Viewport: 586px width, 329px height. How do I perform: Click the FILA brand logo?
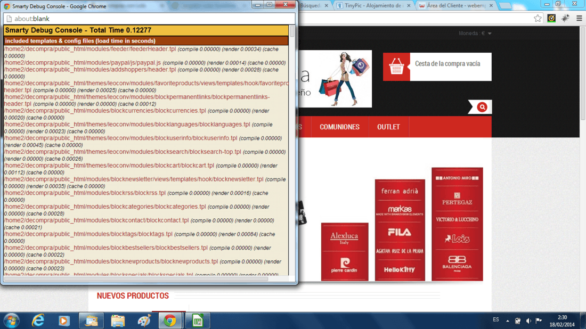pyautogui.click(x=400, y=232)
